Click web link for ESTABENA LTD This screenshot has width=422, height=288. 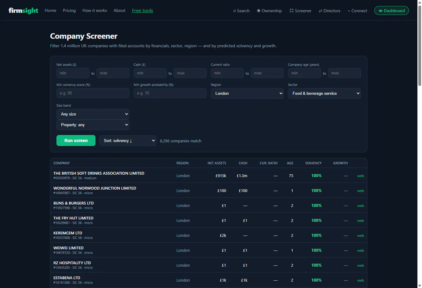click(x=360, y=280)
